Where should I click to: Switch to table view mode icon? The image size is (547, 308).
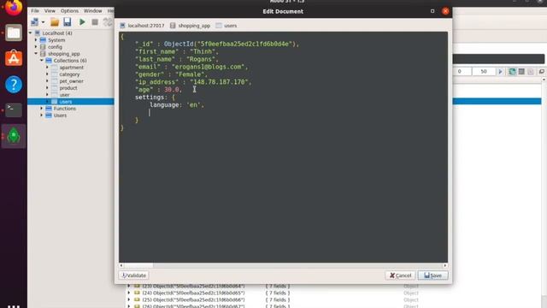tap(521, 71)
